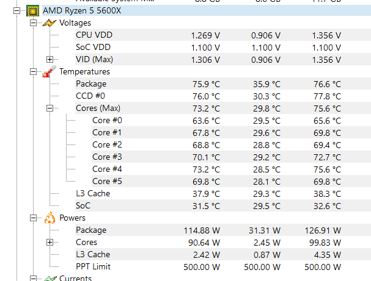Expand the VID (Max) entry
Viewport: 371px width, 281px height.
(x=50, y=60)
